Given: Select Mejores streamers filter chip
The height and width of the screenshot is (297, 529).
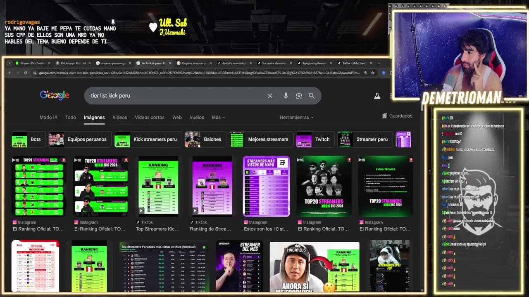Looking at the screenshot, I should tap(261, 139).
